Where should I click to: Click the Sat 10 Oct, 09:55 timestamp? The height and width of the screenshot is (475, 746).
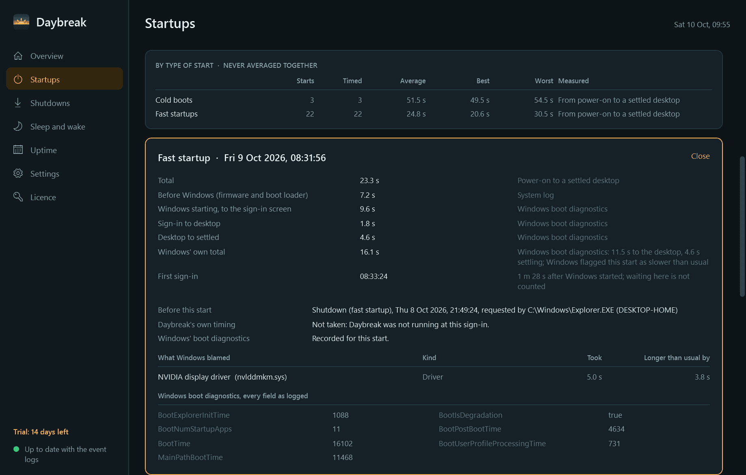coord(702,24)
